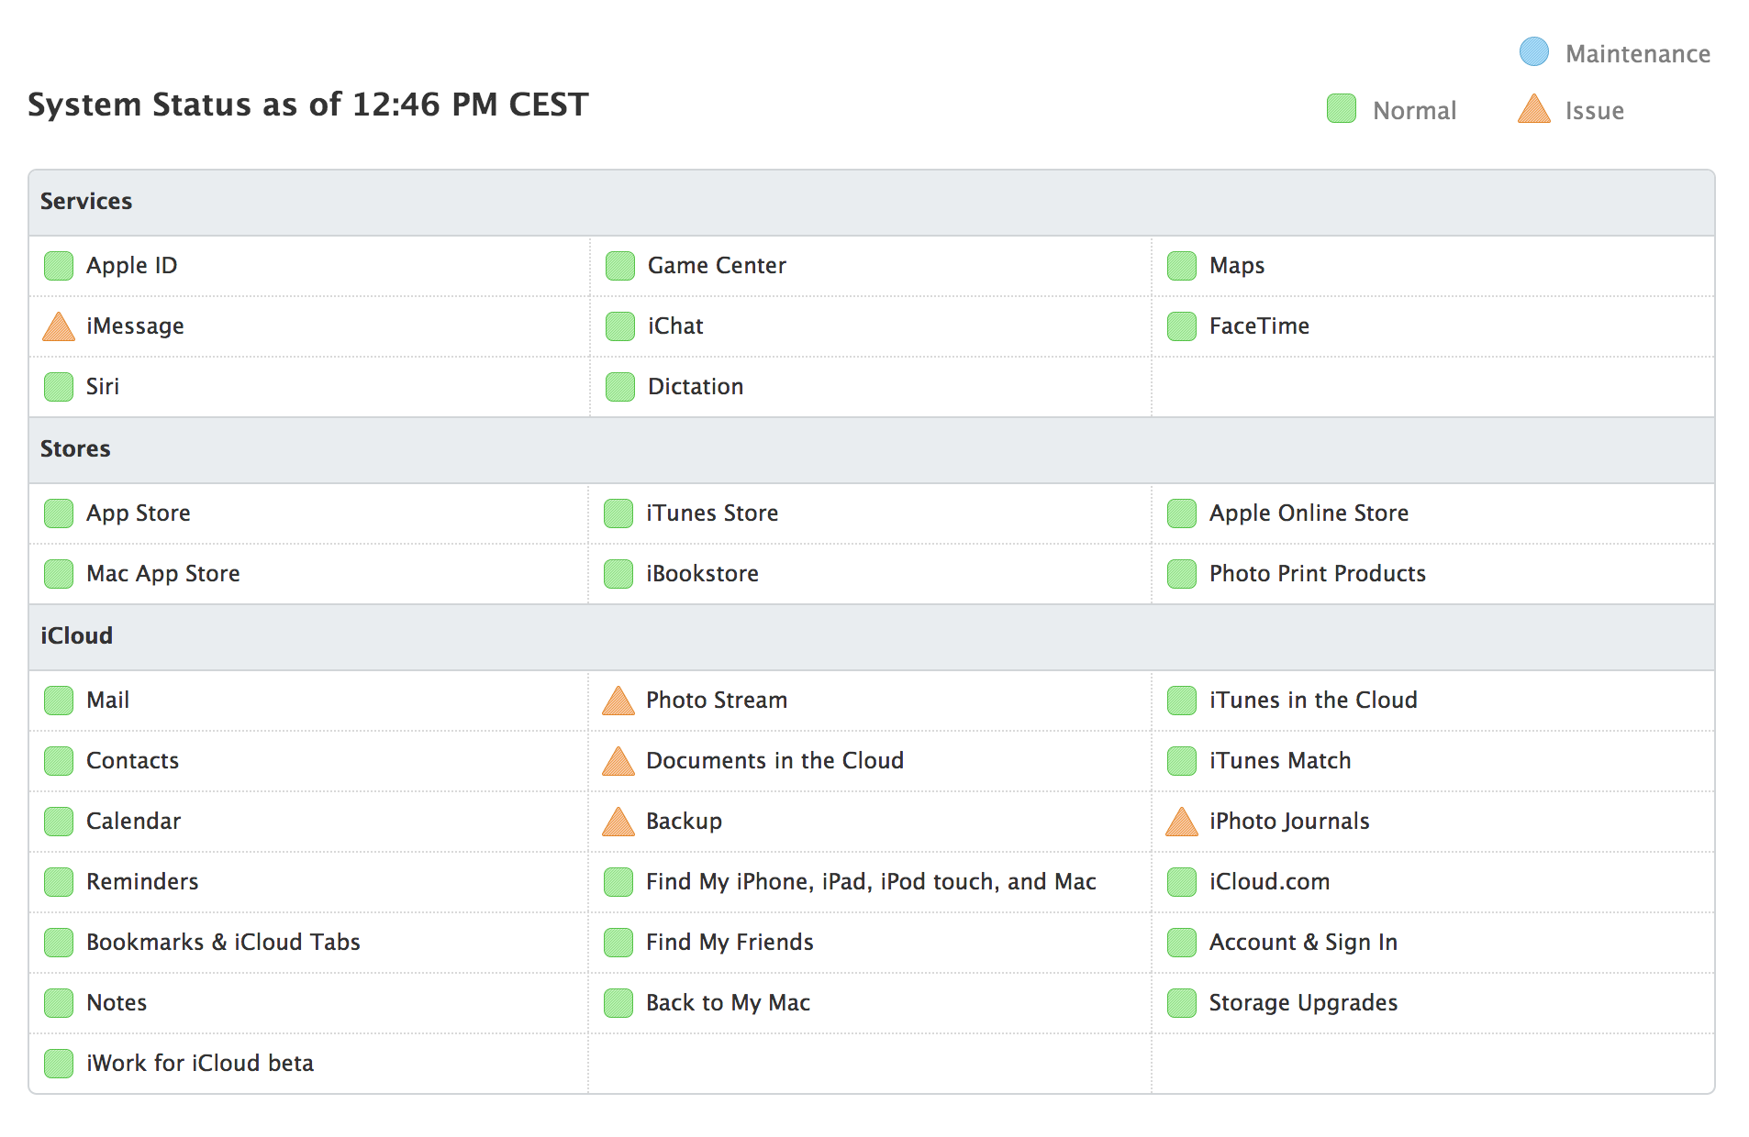Select the iTunes in the Cloud label

pos(1313,701)
